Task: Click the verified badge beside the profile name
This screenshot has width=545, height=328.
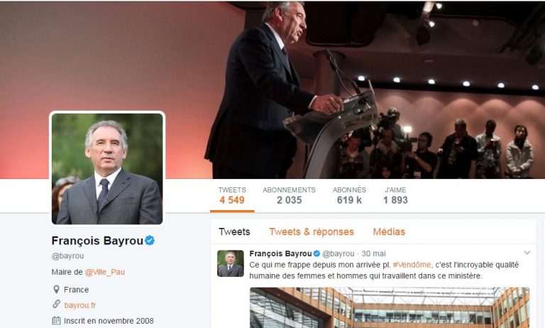Action: (x=150, y=241)
